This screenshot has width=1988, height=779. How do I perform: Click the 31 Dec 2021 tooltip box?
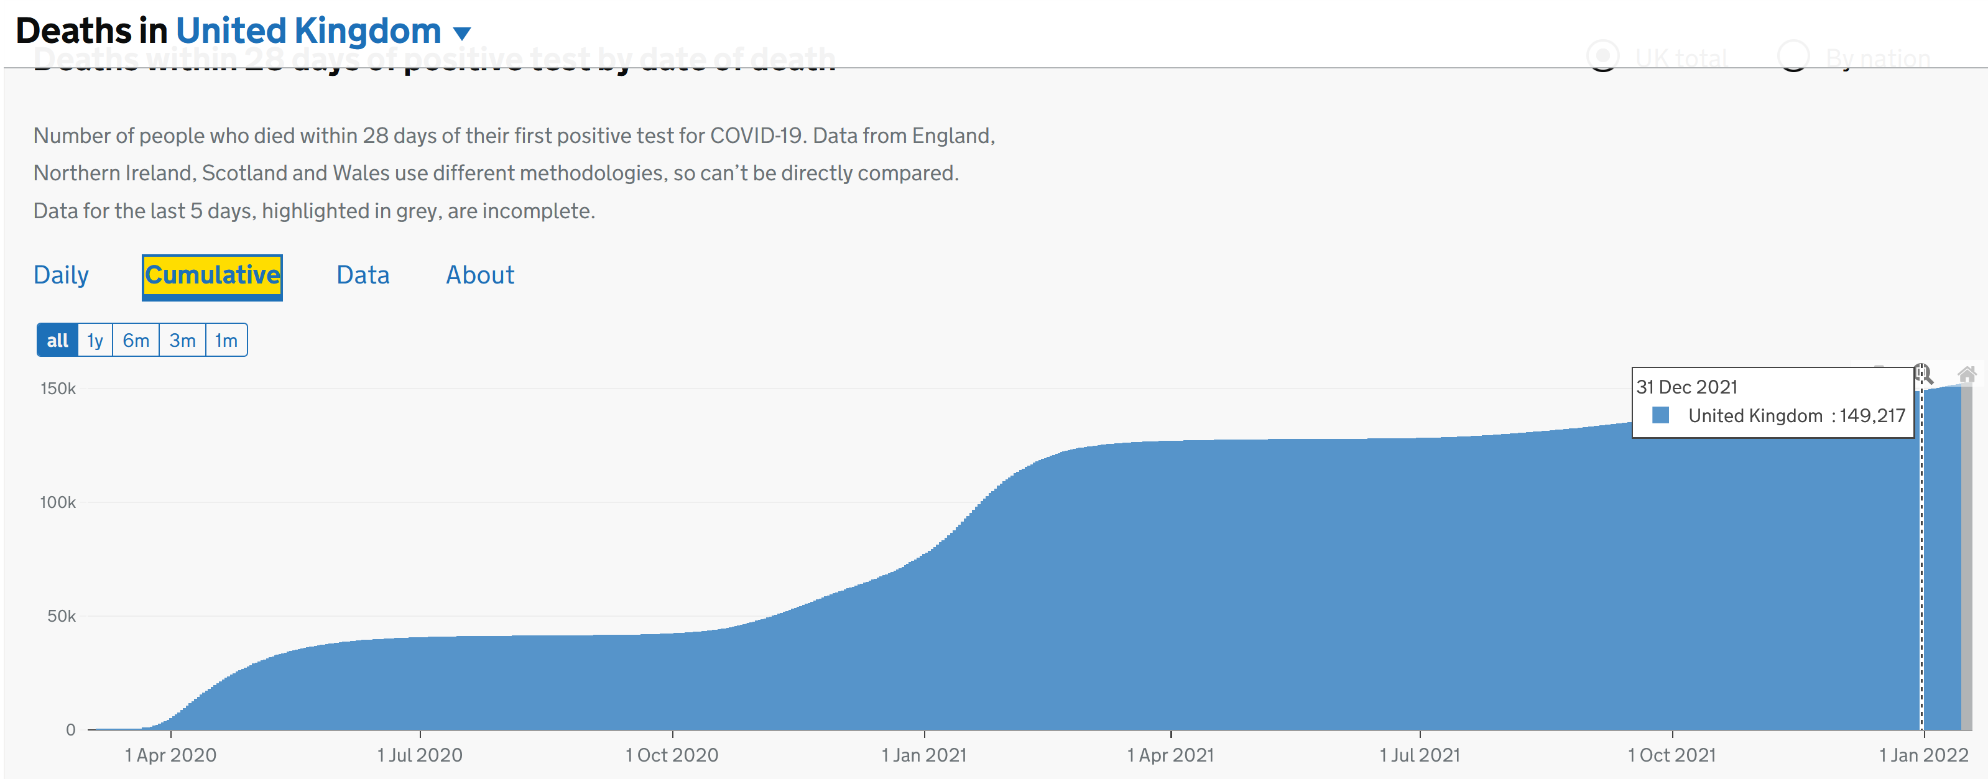(1772, 402)
